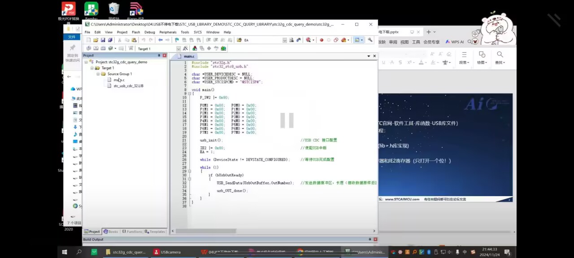Open the Windows Start menu

64,252
